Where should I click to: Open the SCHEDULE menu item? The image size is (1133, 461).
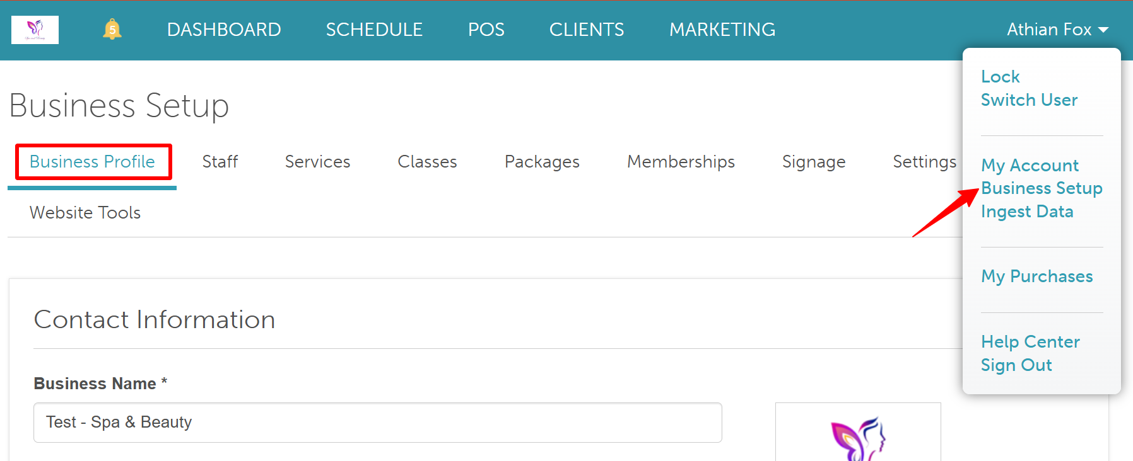click(374, 30)
